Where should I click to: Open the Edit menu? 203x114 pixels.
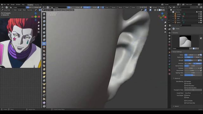8,4
